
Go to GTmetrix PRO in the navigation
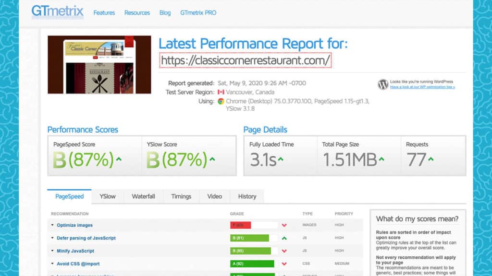coord(198,13)
